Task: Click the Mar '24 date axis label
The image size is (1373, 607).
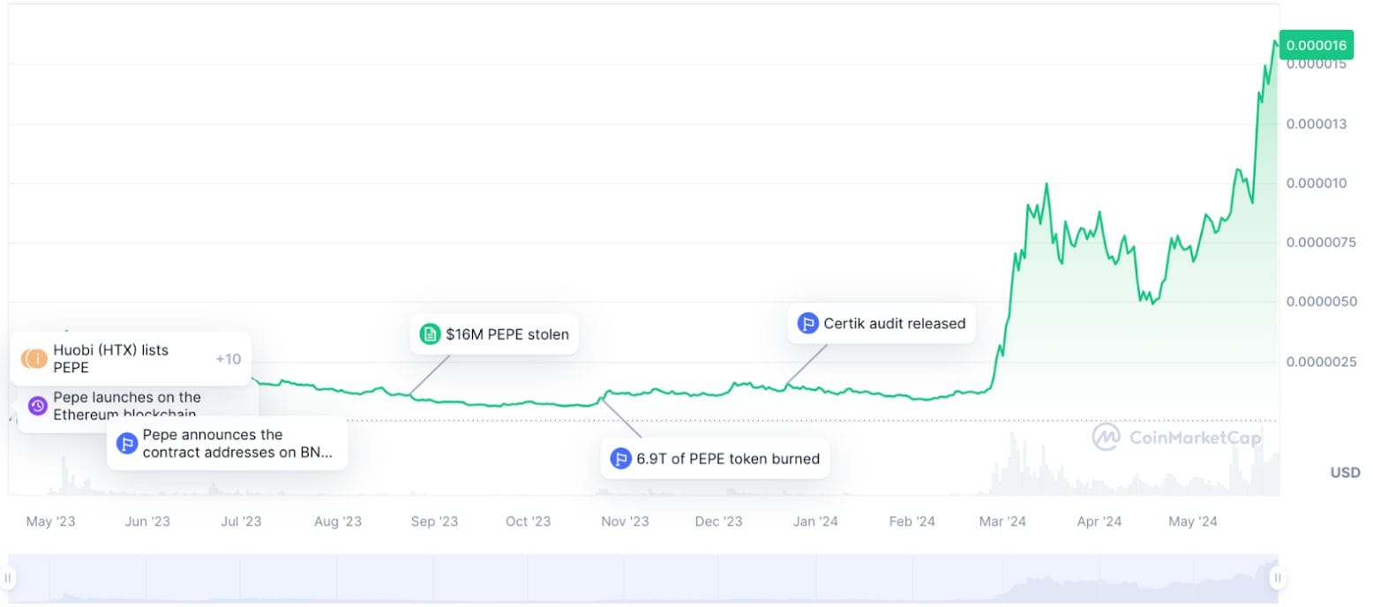Action: pos(1002,521)
